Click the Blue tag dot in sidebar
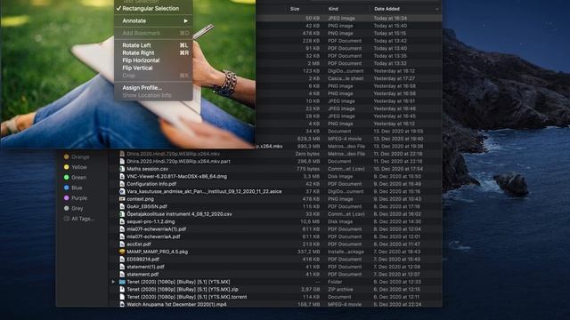 pos(66,188)
